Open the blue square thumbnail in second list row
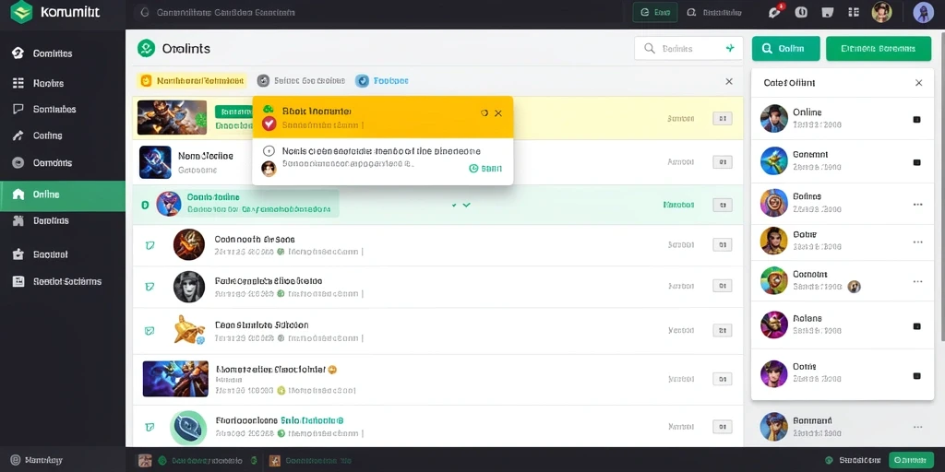This screenshot has width=945, height=472. point(155,162)
